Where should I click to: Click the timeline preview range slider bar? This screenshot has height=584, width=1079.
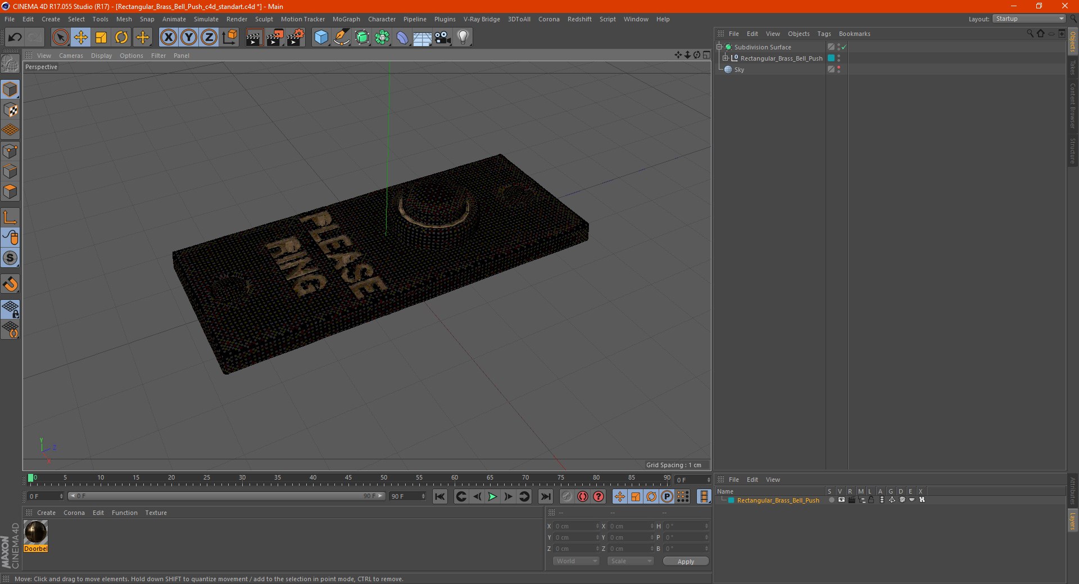pyautogui.click(x=226, y=496)
